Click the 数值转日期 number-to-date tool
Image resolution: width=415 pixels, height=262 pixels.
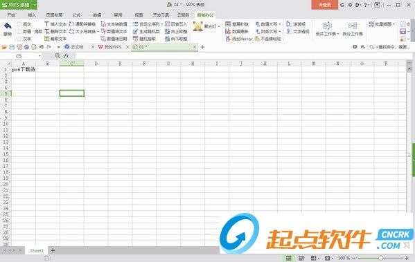[114, 39]
